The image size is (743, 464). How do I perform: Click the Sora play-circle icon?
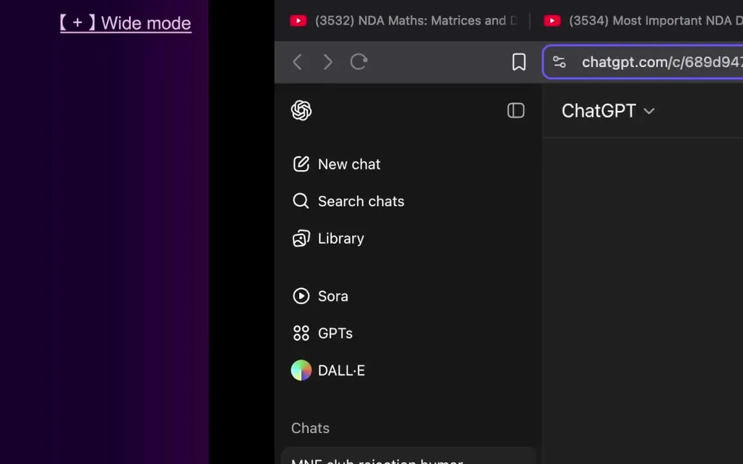[x=301, y=296]
